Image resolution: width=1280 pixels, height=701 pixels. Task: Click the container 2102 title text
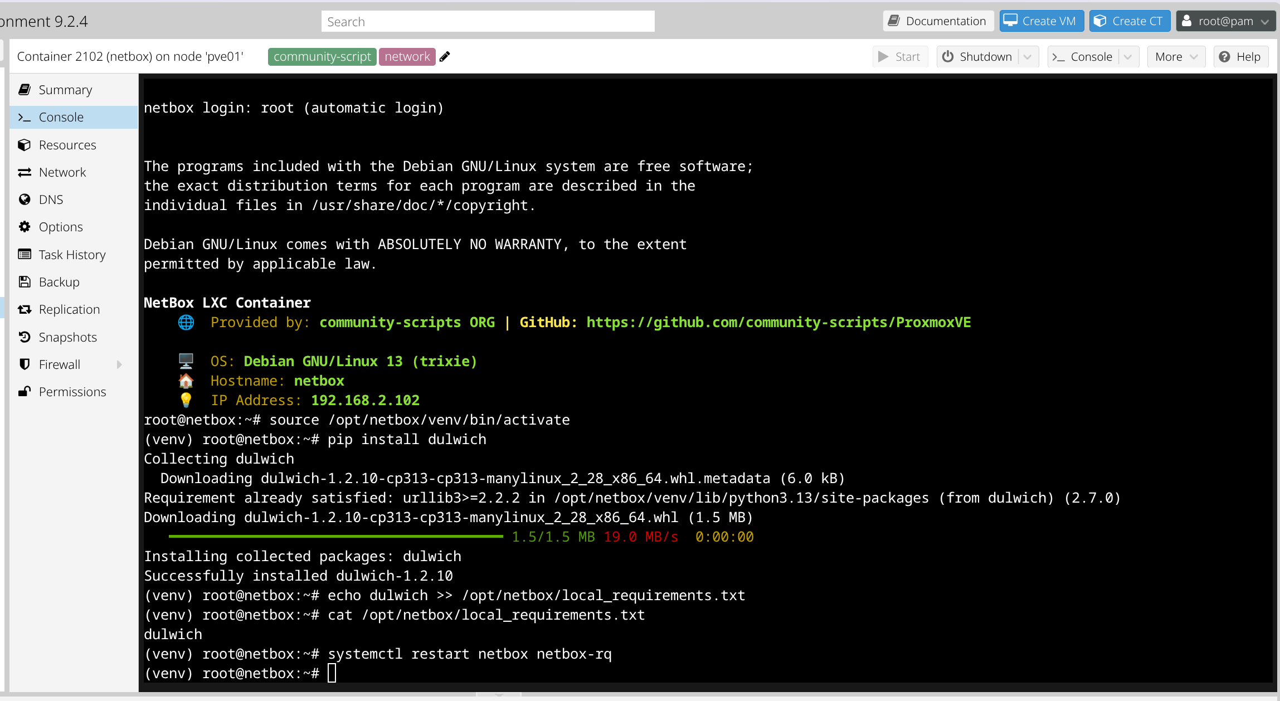[x=130, y=56]
